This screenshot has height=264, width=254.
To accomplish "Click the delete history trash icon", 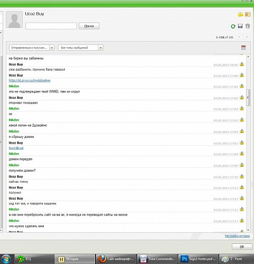I will [x=248, y=26].
